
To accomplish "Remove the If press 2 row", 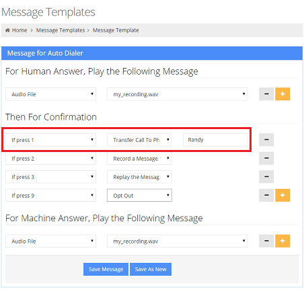I will [x=266, y=158].
